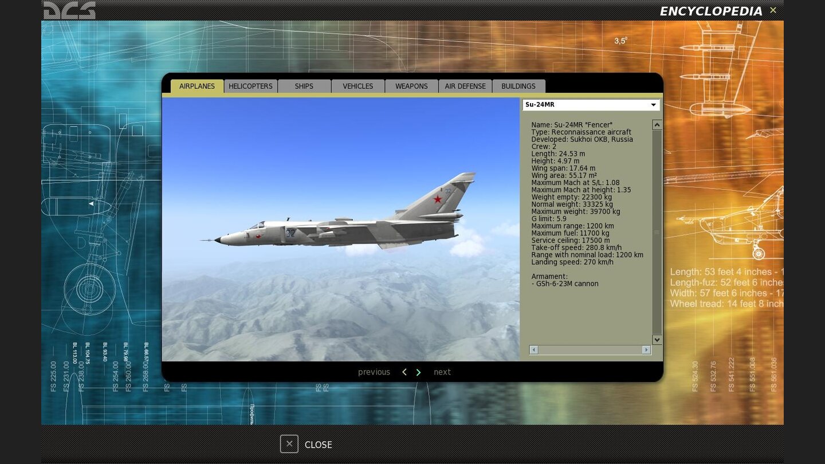Image resolution: width=825 pixels, height=464 pixels.
Task: Click the 'Wing span: 17.64 m' line
Action: pyautogui.click(x=563, y=168)
